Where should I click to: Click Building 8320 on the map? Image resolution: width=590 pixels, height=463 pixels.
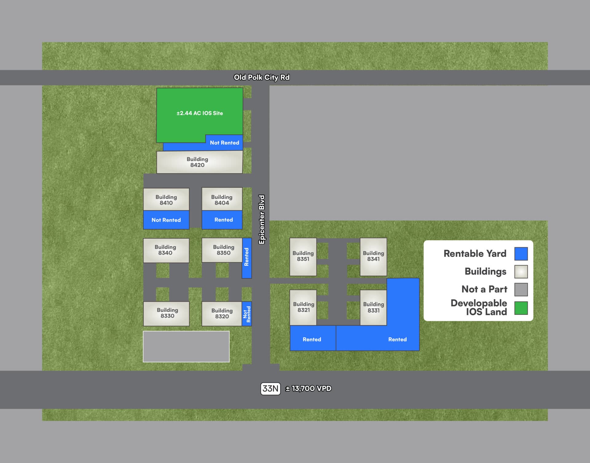coord(222,313)
